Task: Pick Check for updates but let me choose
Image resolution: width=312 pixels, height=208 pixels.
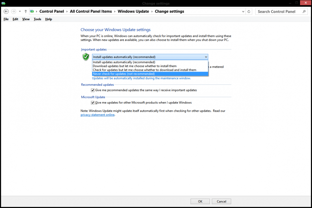Action: point(150,70)
